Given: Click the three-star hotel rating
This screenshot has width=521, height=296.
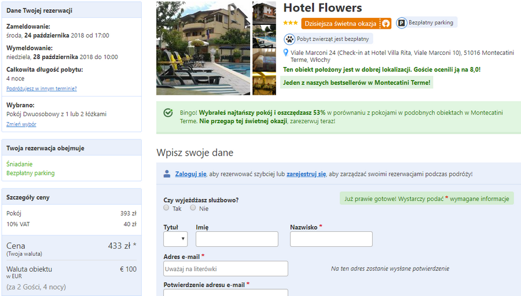Looking at the screenshot, I should (x=291, y=23).
